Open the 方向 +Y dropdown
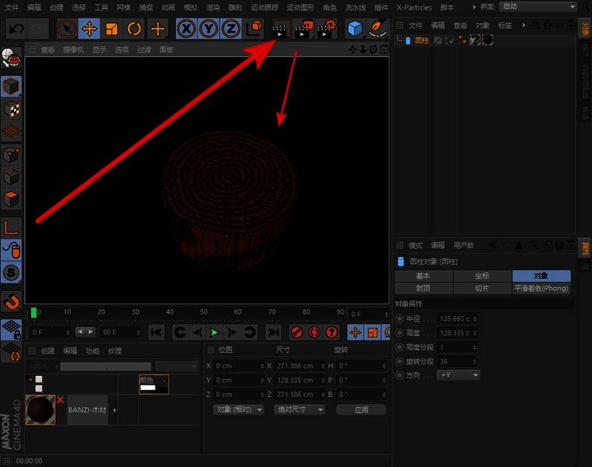This screenshot has height=467, width=592. [x=458, y=375]
